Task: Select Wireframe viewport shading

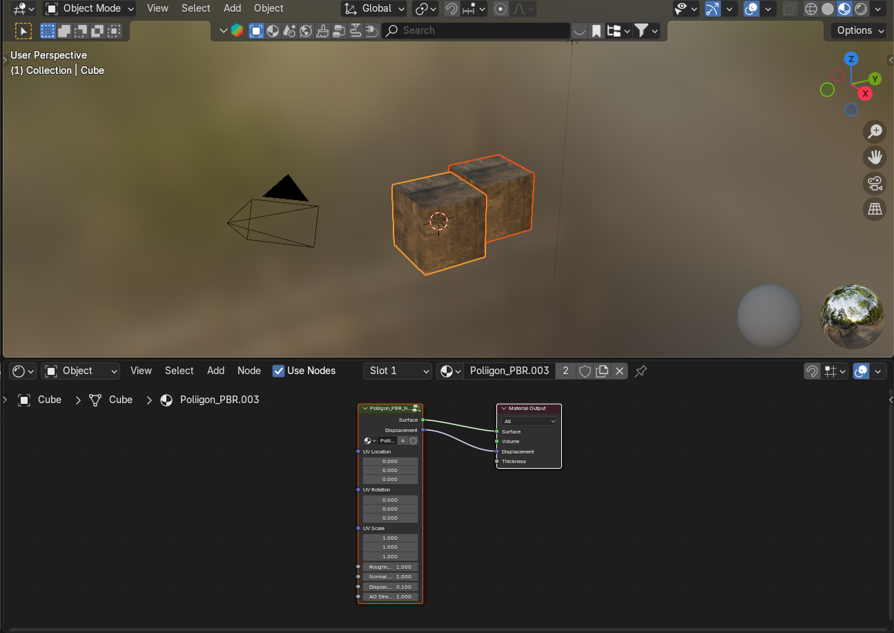Action: pyautogui.click(x=811, y=9)
